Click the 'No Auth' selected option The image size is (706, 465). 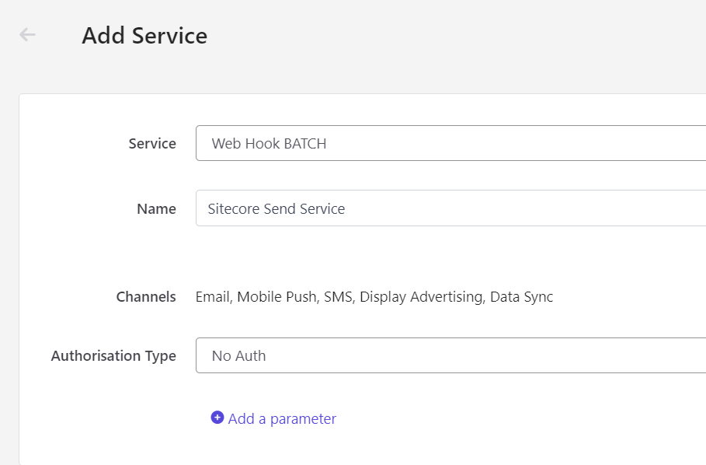[238, 355]
